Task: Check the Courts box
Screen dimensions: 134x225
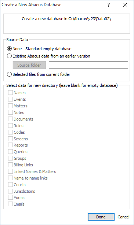Action: click(x=10, y=185)
